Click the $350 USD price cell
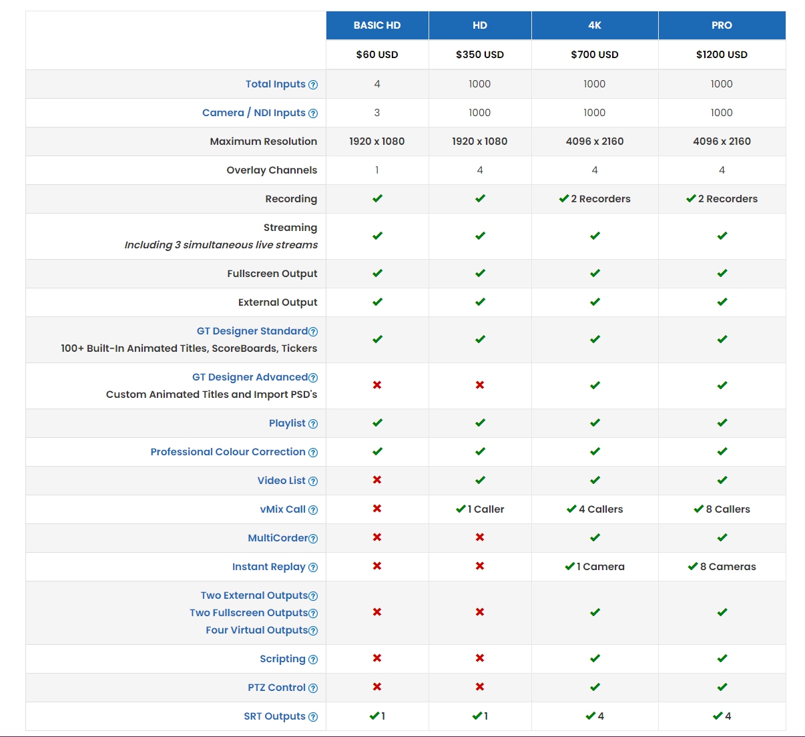 coord(480,55)
